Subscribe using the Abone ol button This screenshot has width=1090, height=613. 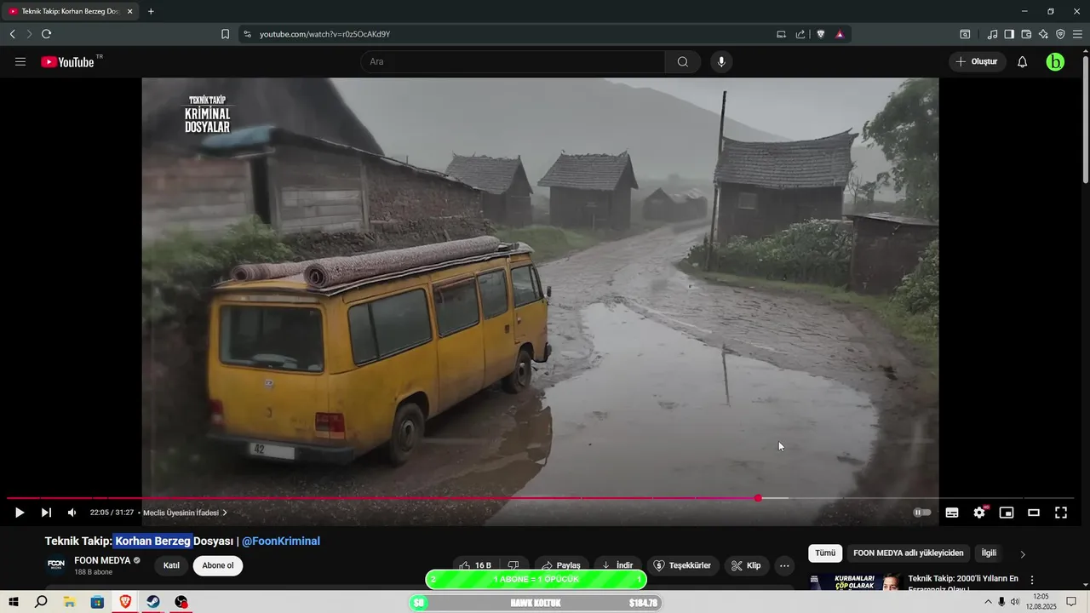218,565
